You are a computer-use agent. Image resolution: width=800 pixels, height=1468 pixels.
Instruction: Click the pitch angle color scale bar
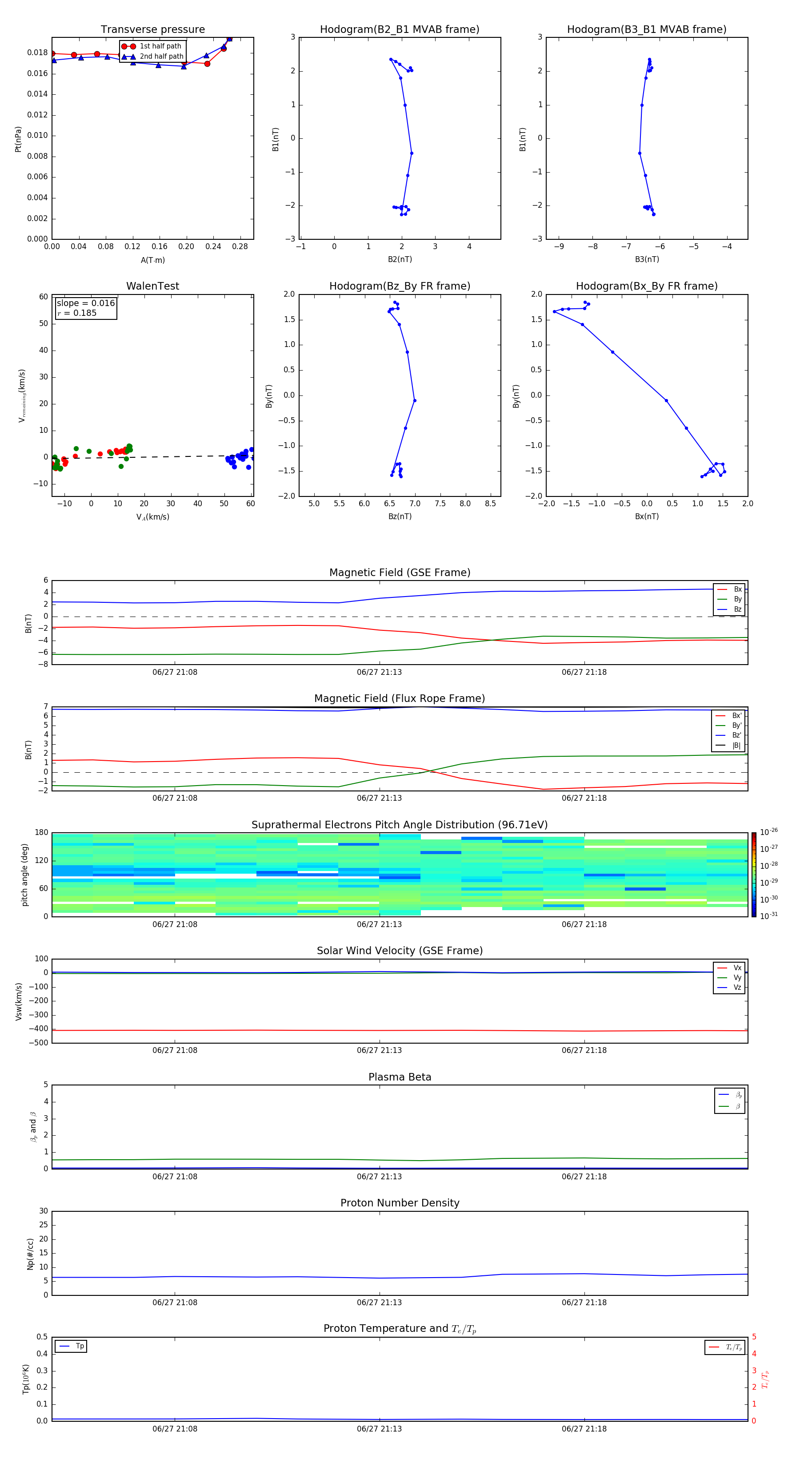click(x=753, y=875)
